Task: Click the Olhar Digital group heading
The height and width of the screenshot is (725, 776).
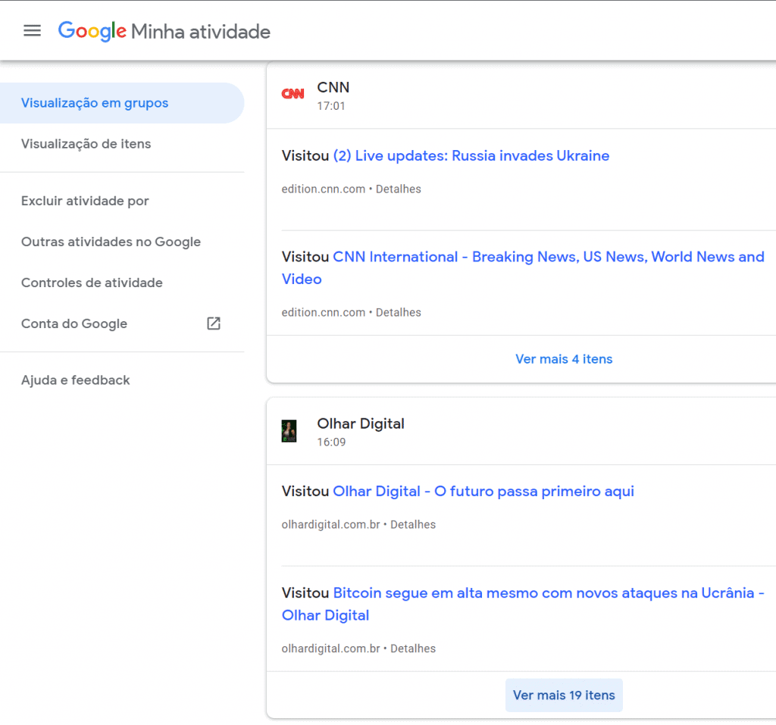Action: (x=361, y=423)
